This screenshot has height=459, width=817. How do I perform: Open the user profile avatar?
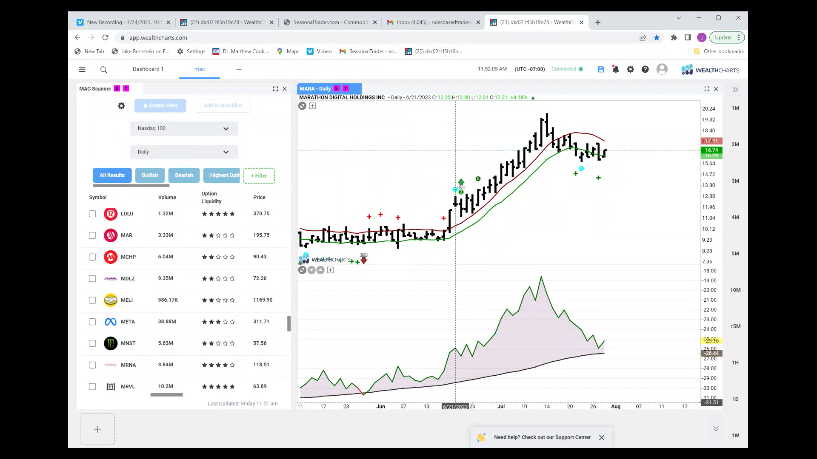(662, 69)
